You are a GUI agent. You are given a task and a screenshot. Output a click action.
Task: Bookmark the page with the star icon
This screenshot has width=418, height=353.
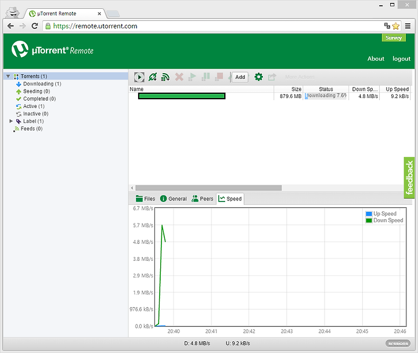pyautogui.click(x=396, y=26)
